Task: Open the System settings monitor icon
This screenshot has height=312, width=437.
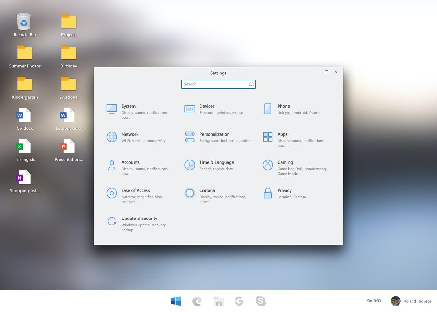Action: tap(112, 109)
